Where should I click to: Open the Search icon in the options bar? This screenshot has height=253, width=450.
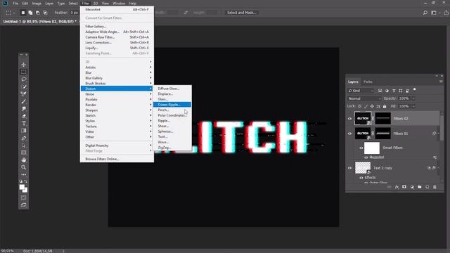pos(425,13)
